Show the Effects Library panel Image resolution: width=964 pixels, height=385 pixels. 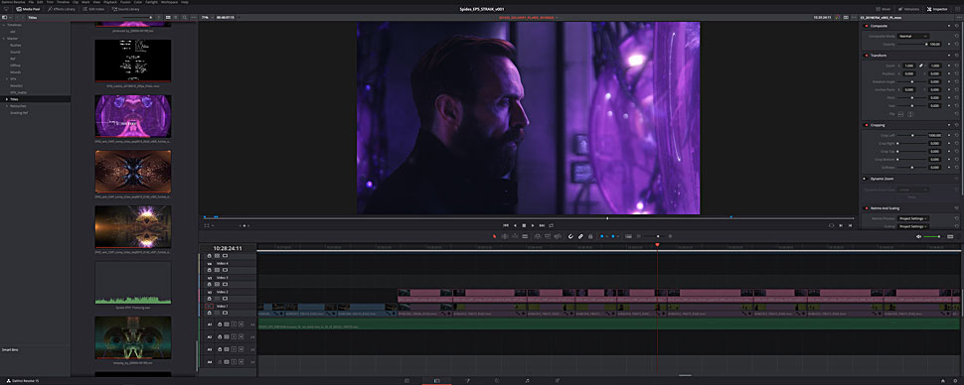click(x=62, y=9)
